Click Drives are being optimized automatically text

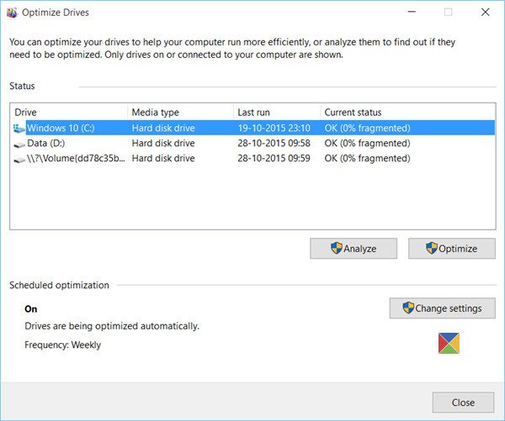112,326
